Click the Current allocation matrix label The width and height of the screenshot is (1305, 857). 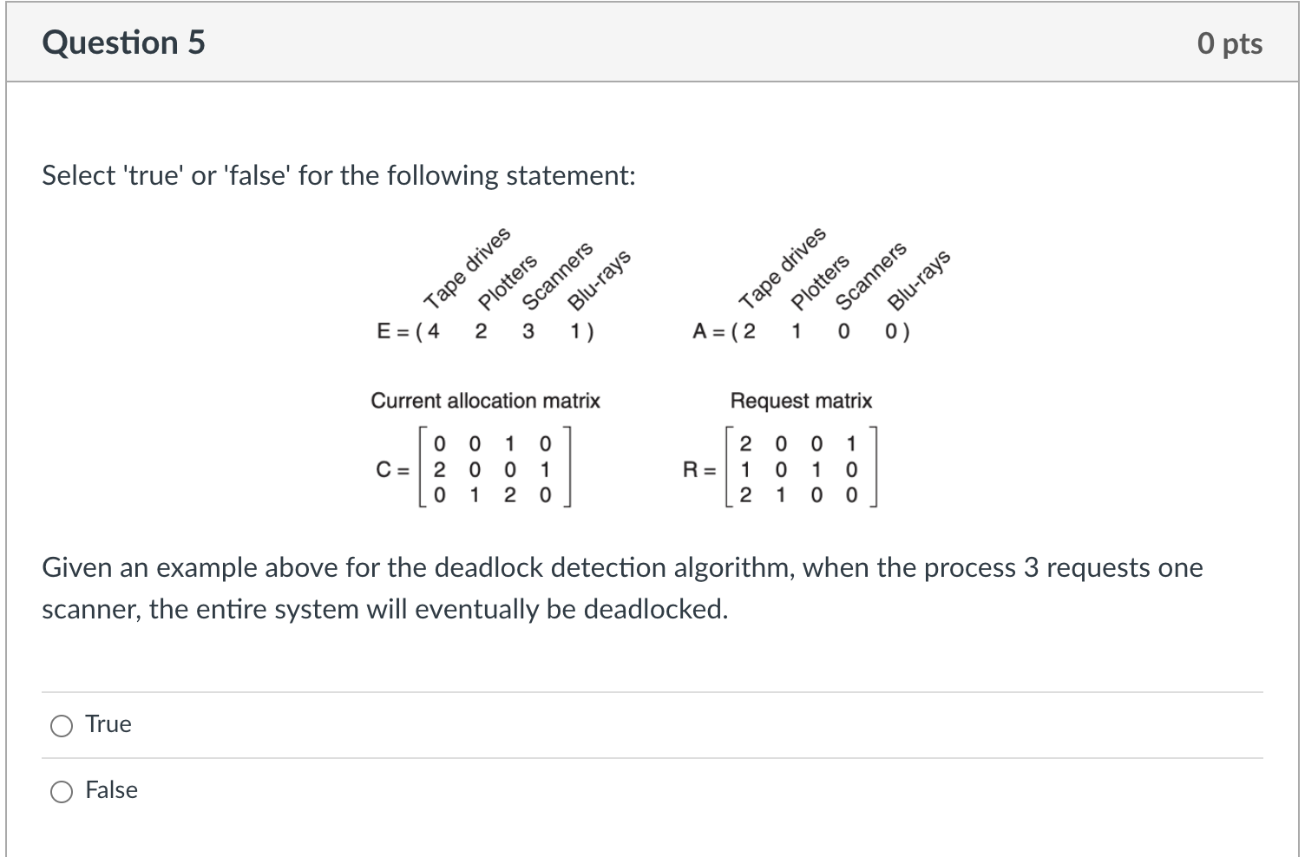pos(486,400)
